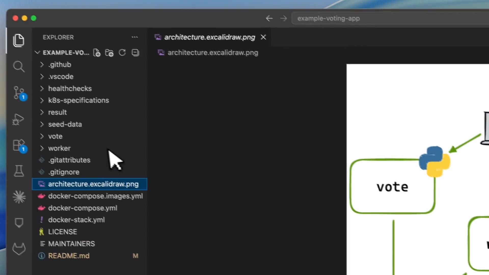Open the starburst icon panel in activity bar
Viewport: 489px width, 275px height.
[x=19, y=197]
